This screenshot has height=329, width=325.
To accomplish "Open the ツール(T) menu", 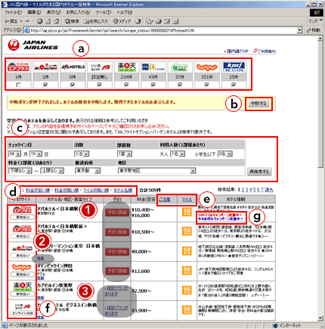I will 103,12.
